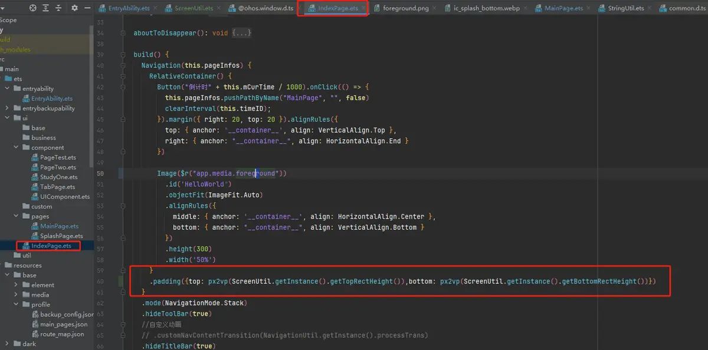The height and width of the screenshot is (350, 708).
Task: Click the .hideToolBar(true) code line
Action: 175,313
